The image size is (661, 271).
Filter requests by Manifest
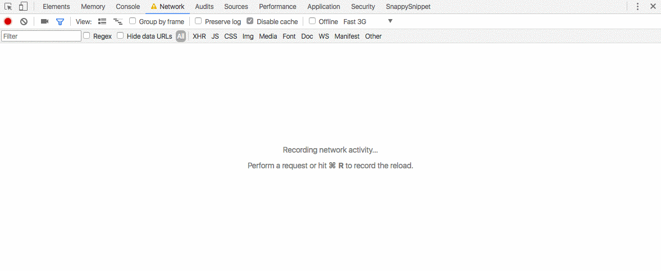pos(347,36)
